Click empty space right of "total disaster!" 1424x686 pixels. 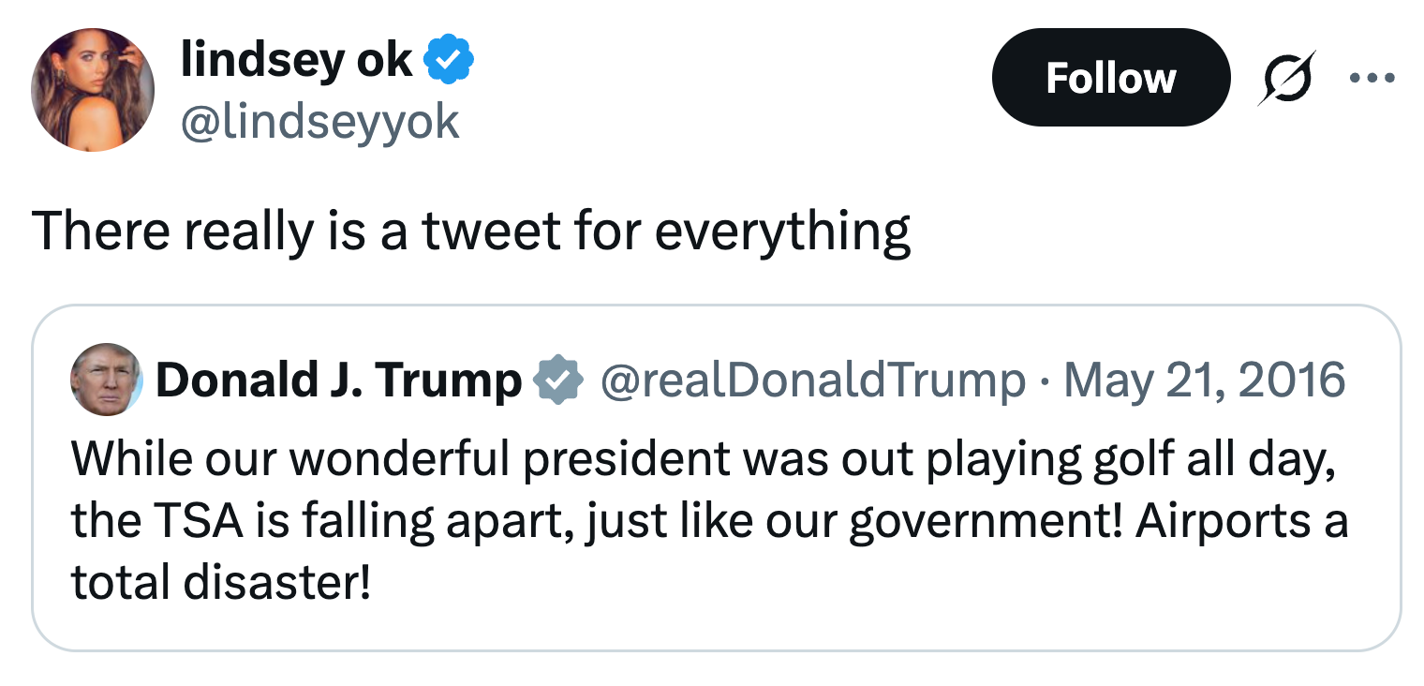843,583
